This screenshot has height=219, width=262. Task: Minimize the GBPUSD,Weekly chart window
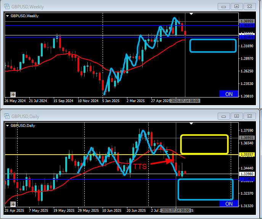click(x=223, y=6)
